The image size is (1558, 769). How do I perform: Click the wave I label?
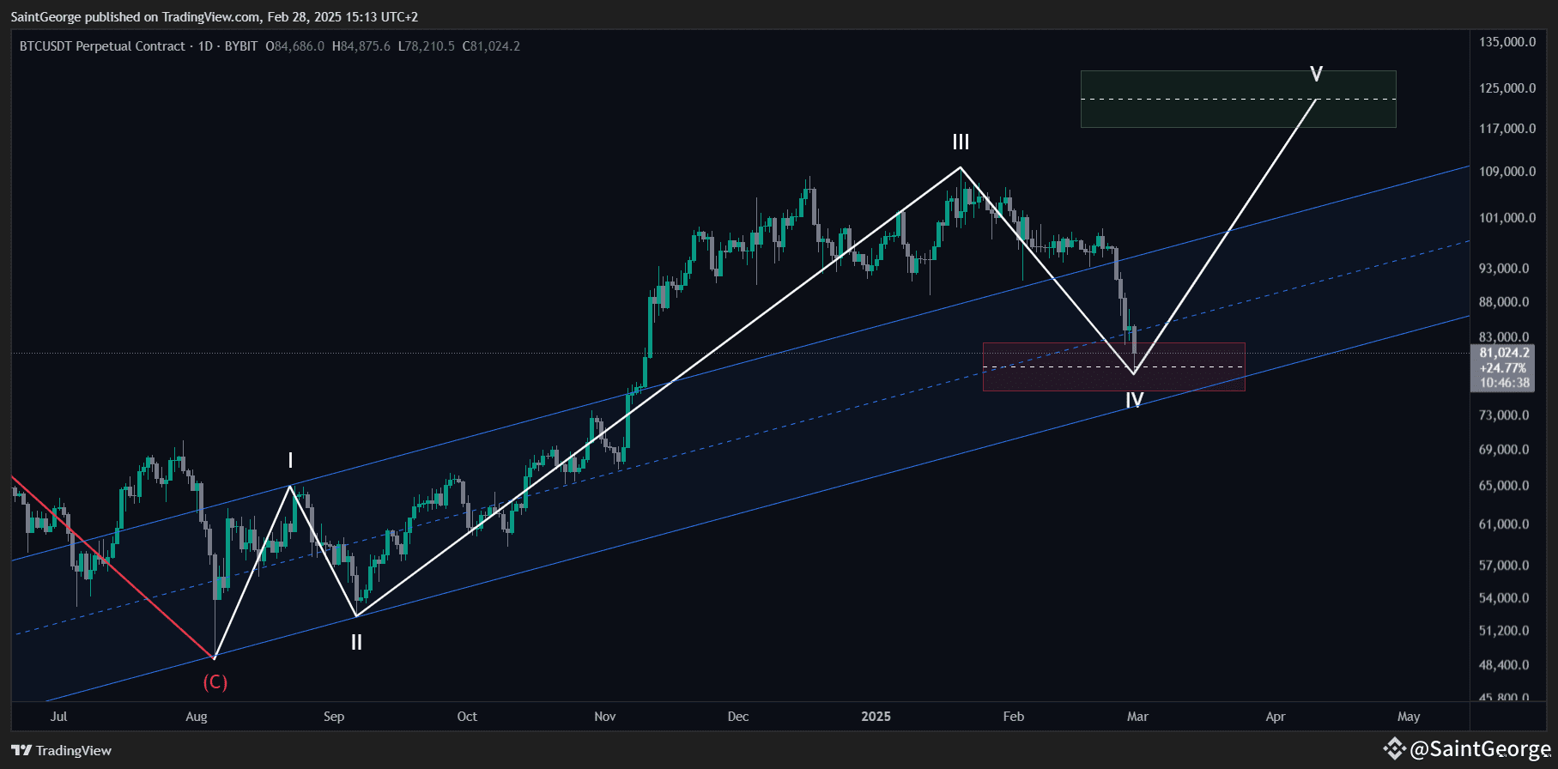[290, 461]
